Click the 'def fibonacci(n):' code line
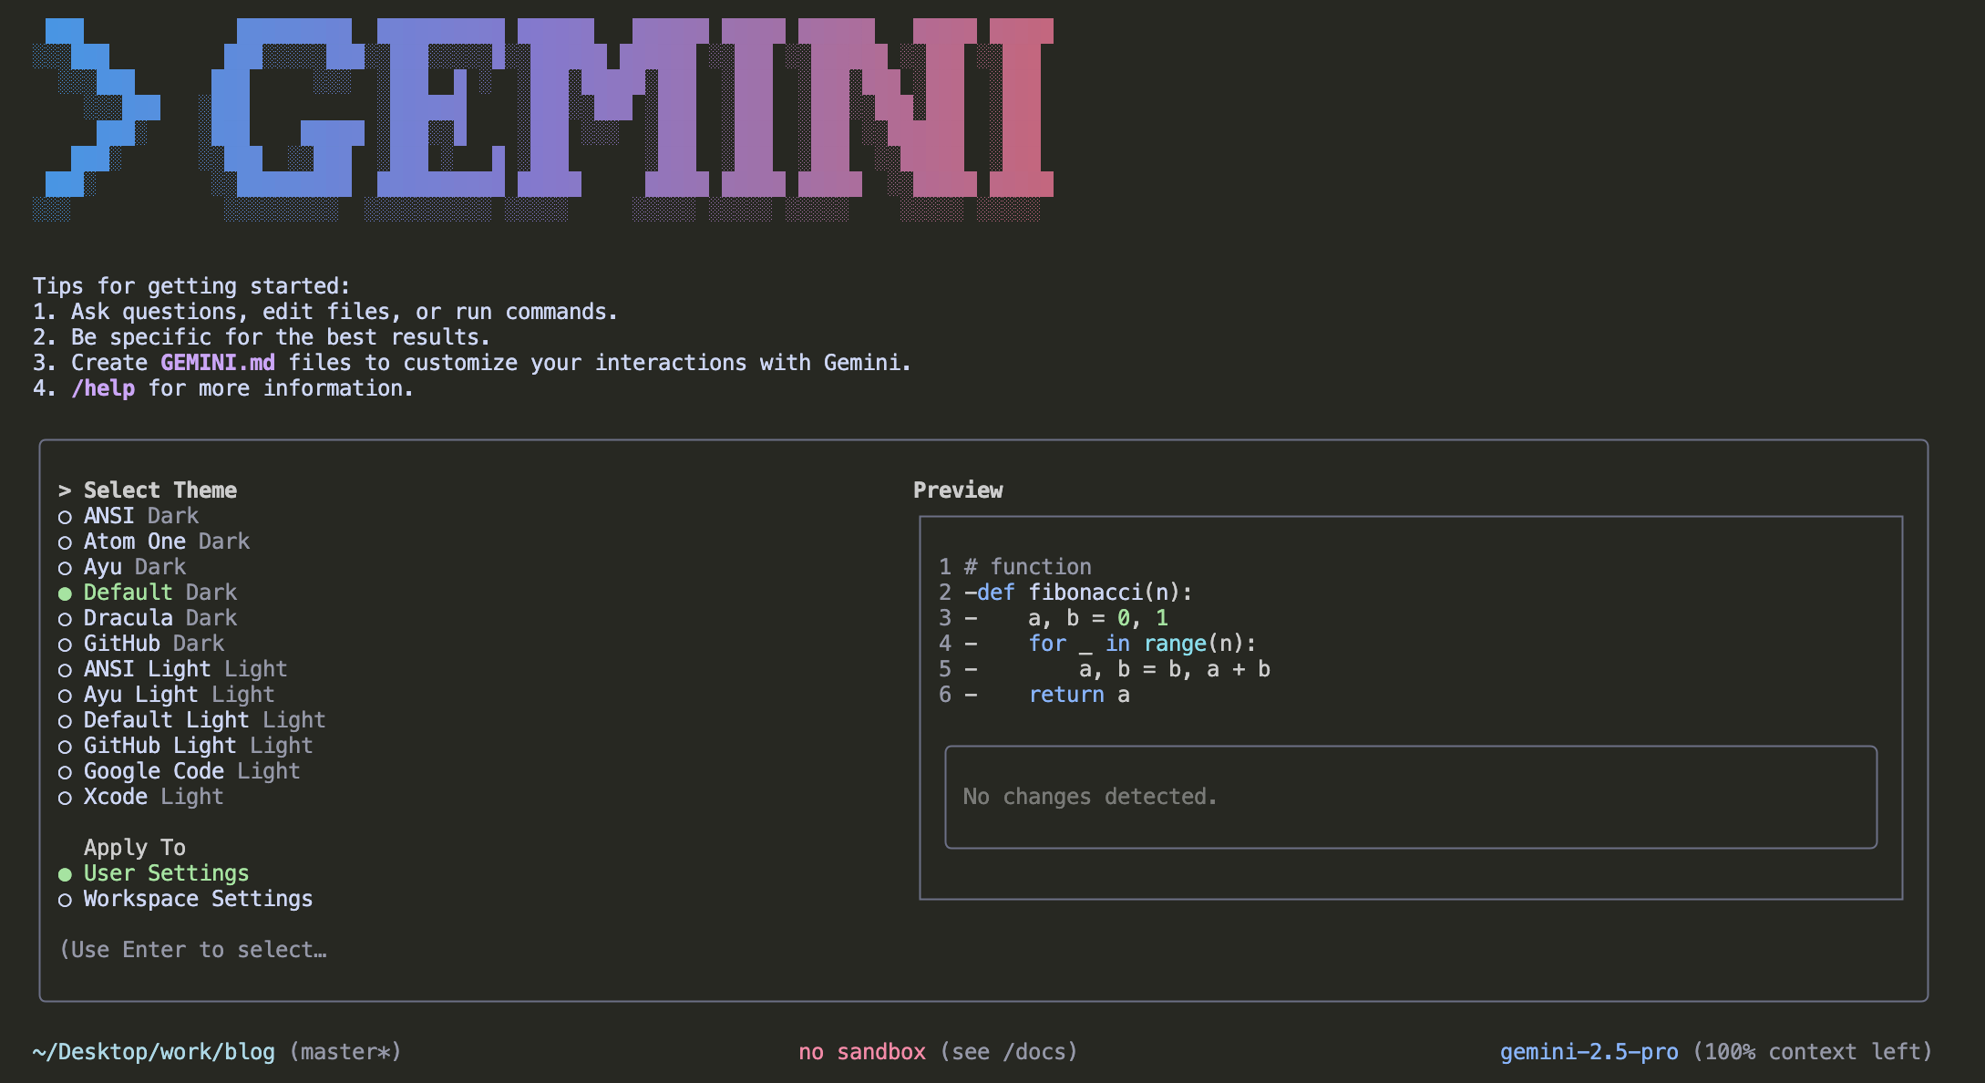1985x1083 pixels. pyautogui.click(x=1085, y=593)
